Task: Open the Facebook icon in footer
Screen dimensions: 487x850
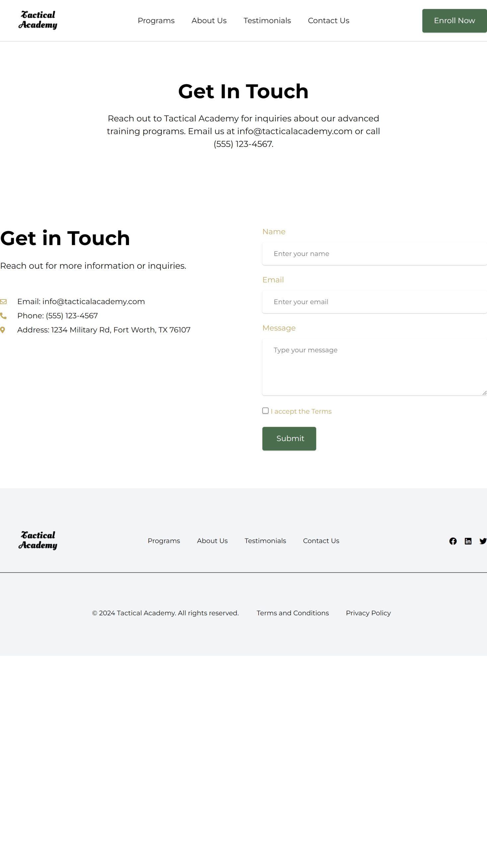Action: click(453, 541)
